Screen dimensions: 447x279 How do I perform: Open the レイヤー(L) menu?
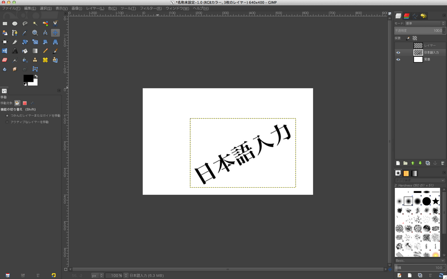pos(95,8)
